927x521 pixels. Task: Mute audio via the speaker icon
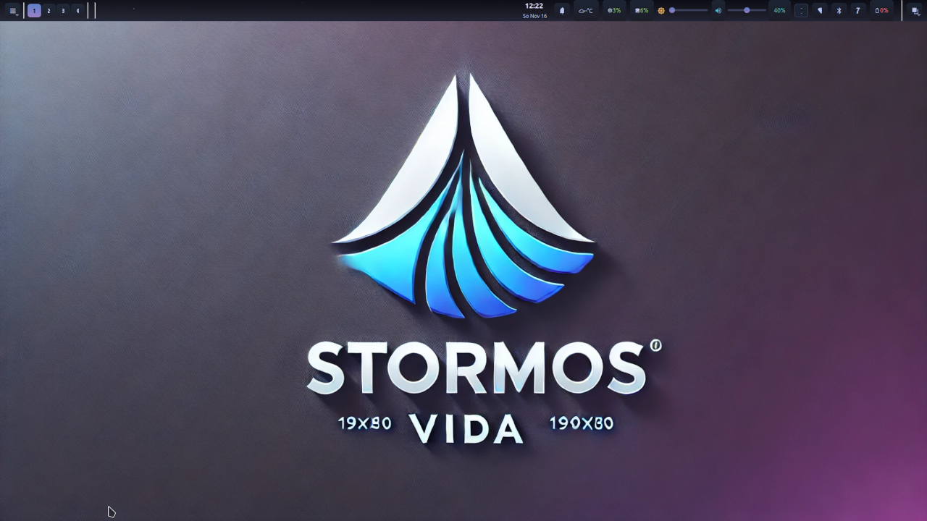718,11
